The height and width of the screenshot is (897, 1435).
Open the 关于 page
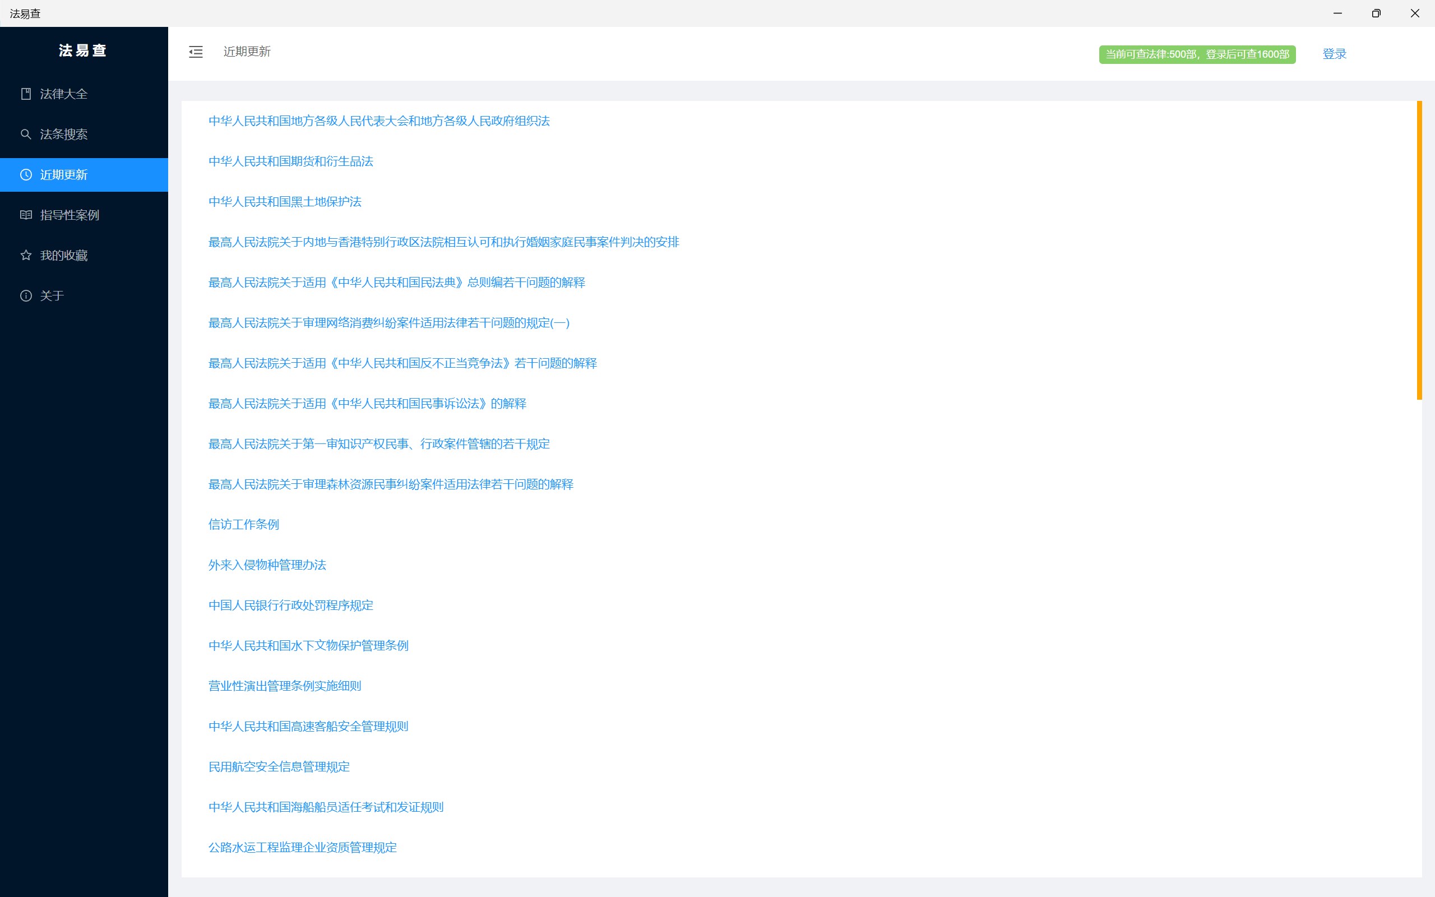[52, 295]
